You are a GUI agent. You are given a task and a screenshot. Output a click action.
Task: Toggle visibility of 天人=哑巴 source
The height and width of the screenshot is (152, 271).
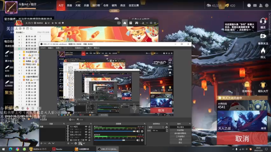pos(86,127)
